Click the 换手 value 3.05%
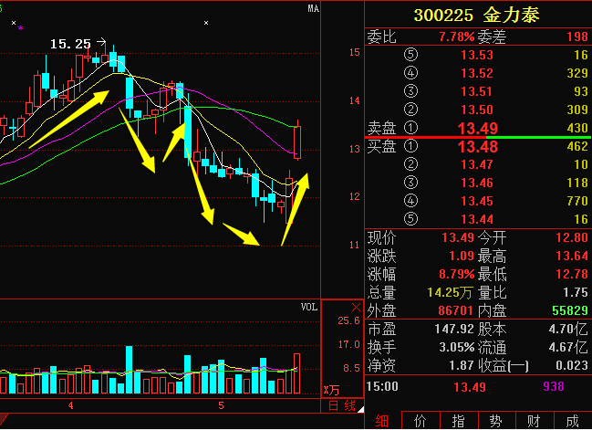The image size is (592, 430). (x=456, y=347)
